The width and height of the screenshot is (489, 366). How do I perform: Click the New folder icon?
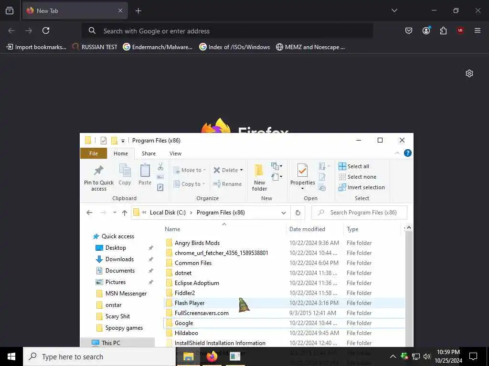(259, 171)
